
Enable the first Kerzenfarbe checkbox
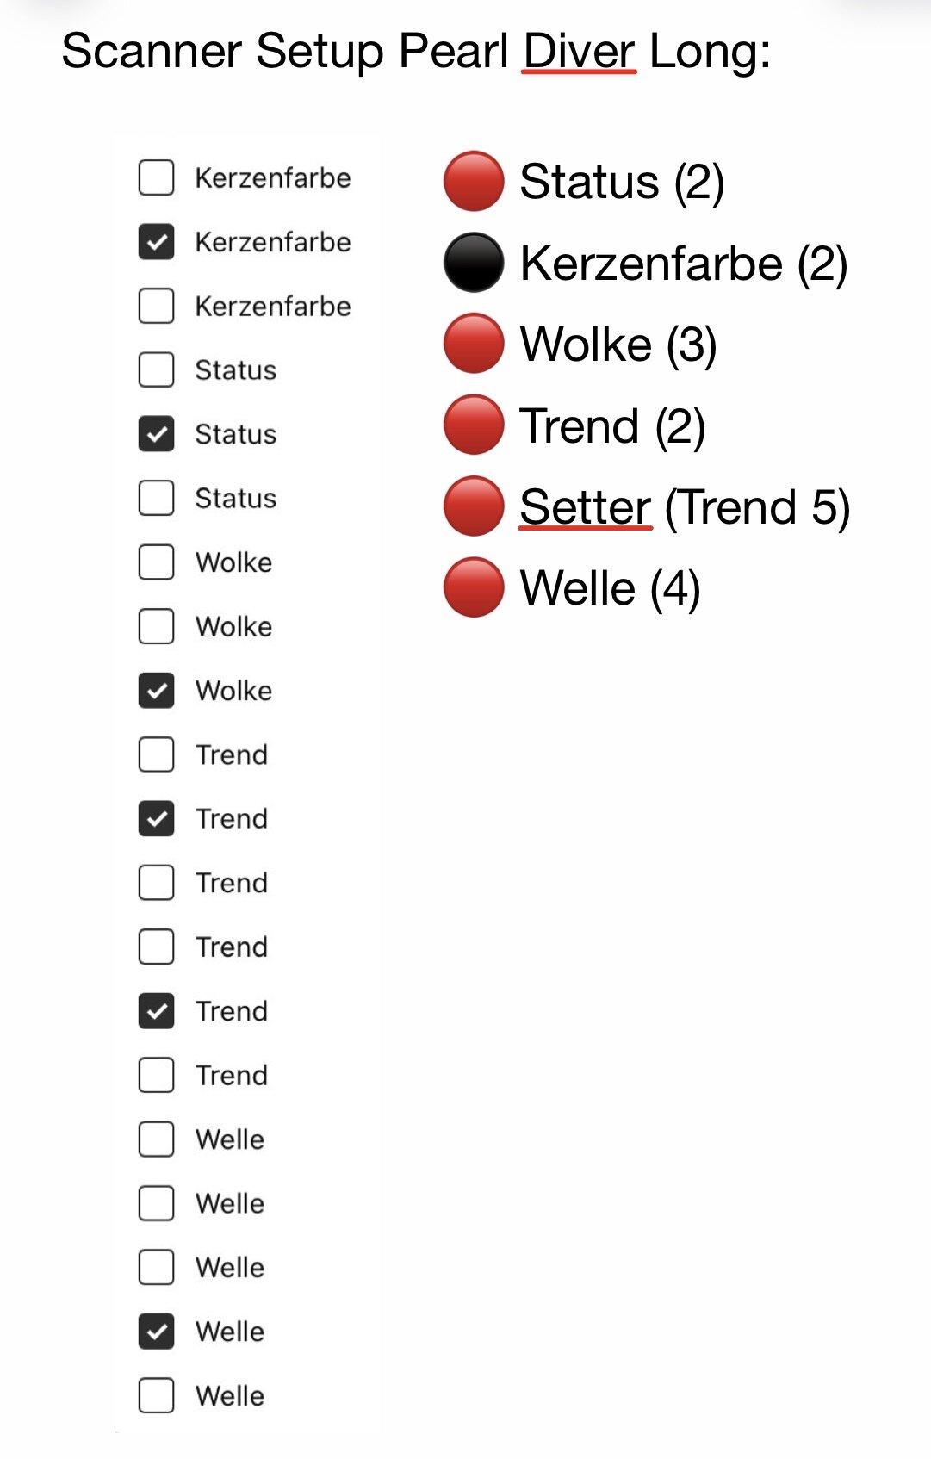click(x=156, y=178)
